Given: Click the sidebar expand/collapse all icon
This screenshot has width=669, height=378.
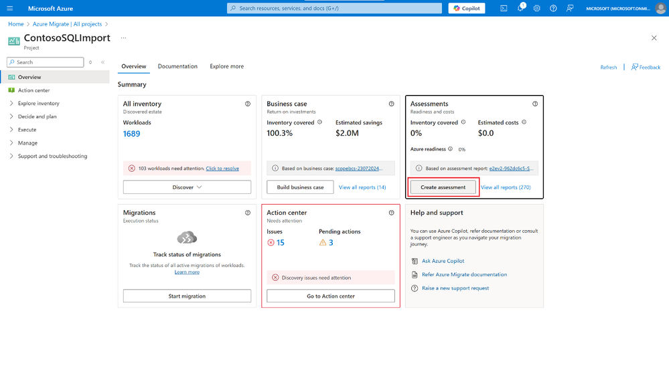Looking at the screenshot, I should [x=90, y=62].
